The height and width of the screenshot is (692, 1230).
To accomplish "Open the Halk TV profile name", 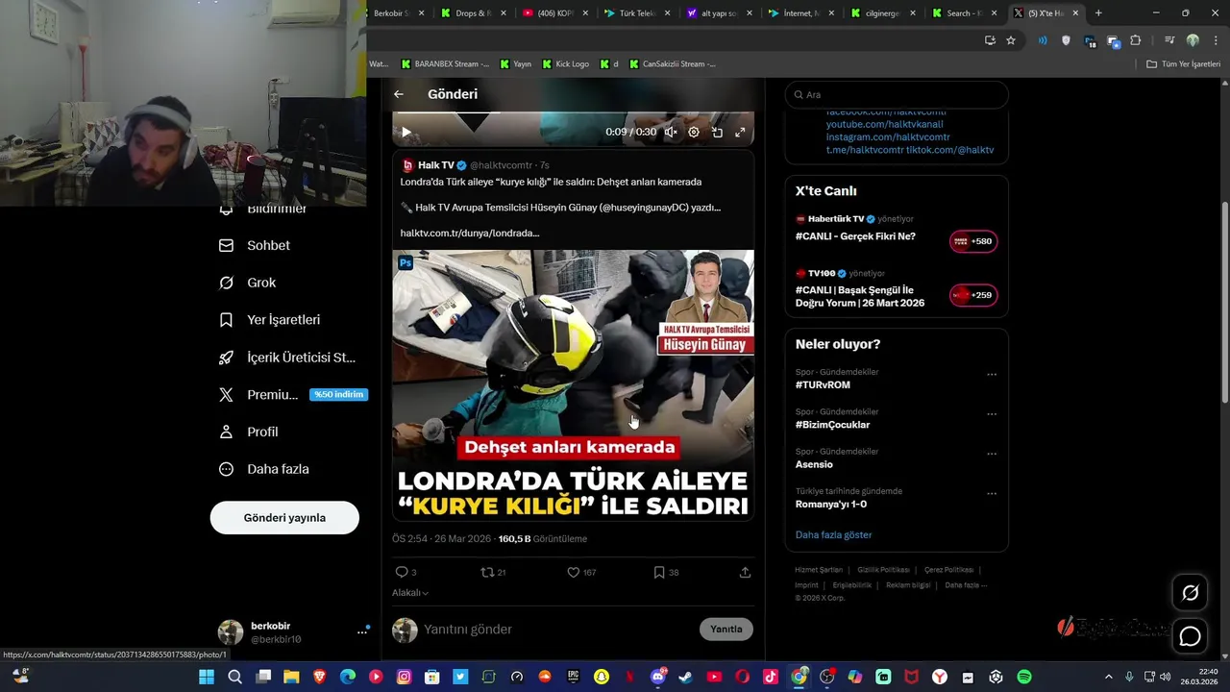I will click(x=435, y=165).
